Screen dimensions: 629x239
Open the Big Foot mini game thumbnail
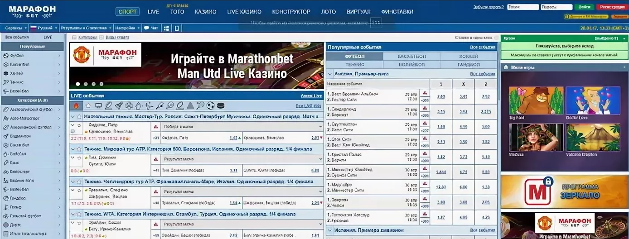tap(536, 100)
